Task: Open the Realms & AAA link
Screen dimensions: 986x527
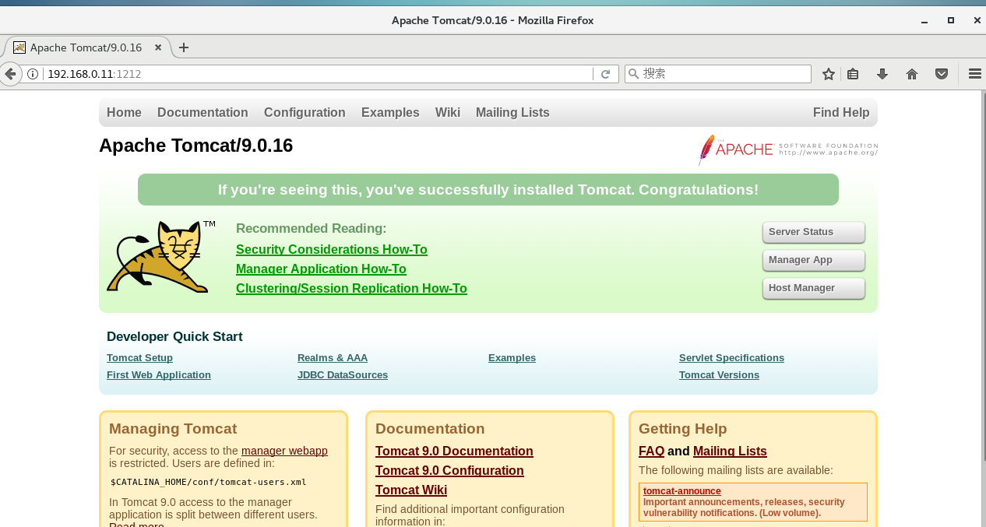Action: (x=333, y=358)
